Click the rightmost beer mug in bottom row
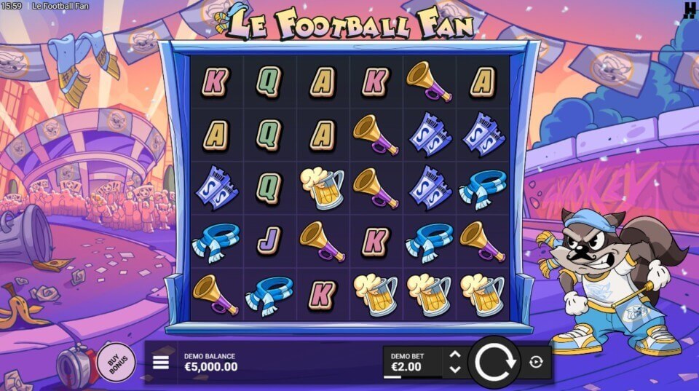This screenshot has width=699, height=391. (482, 294)
